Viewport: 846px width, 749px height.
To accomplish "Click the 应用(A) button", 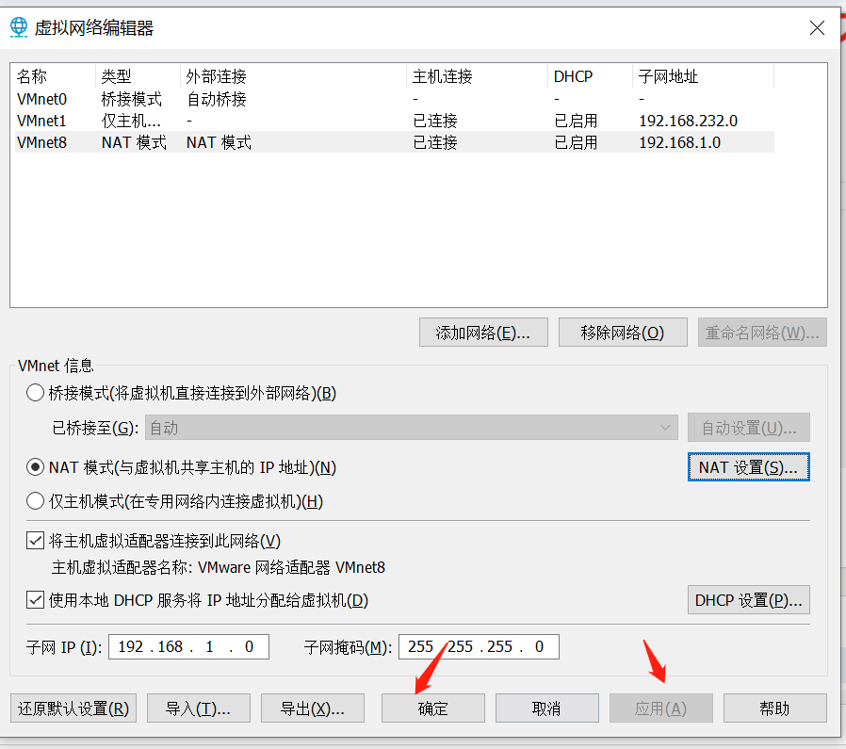I will coord(661,708).
